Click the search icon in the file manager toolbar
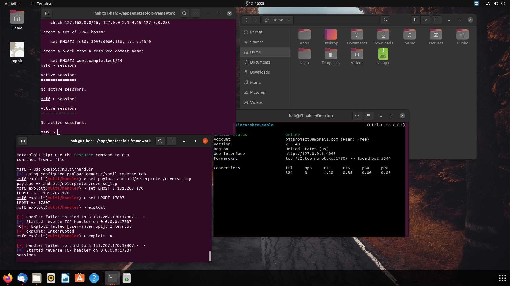 (385, 20)
